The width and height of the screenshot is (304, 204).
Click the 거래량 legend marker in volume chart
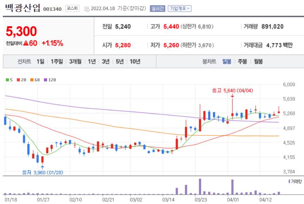click(x=289, y=181)
